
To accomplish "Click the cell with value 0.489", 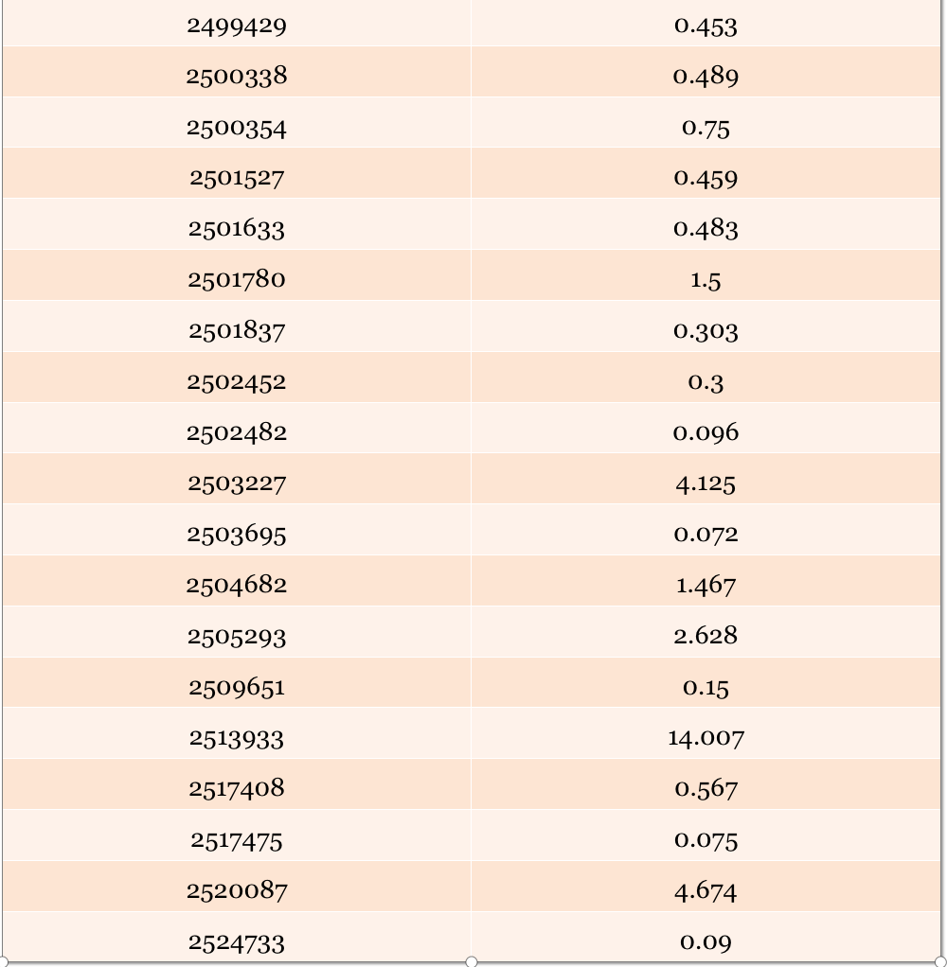I will [706, 72].
